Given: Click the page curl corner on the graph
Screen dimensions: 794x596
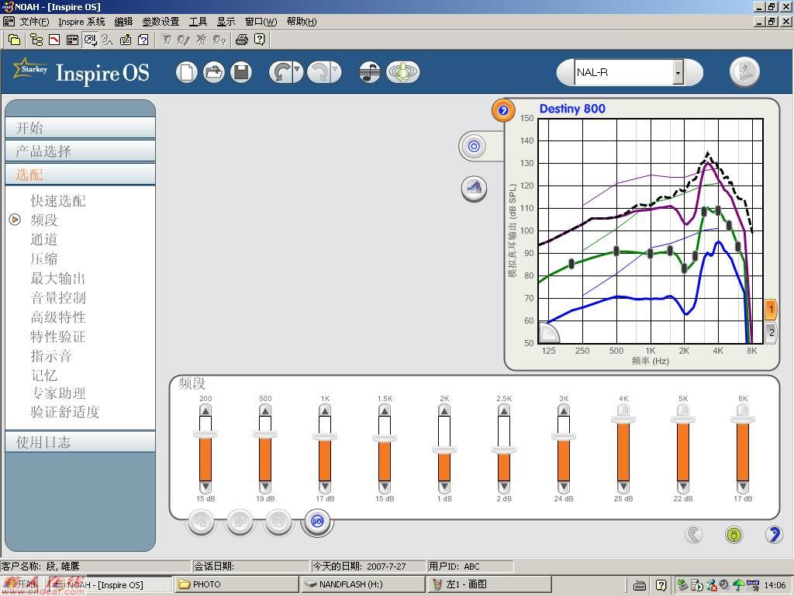Looking at the screenshot, I should (x=548, y=333).
